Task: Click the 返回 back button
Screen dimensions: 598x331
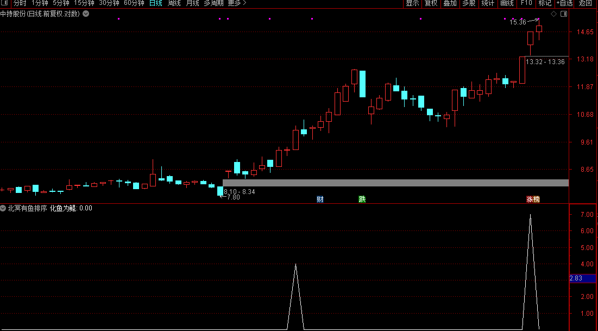Action: point(585,3)
